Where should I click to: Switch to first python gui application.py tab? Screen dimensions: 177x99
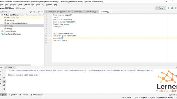pos(59,12)
